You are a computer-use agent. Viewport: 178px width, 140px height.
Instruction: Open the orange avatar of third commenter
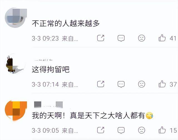coord(16,111)
